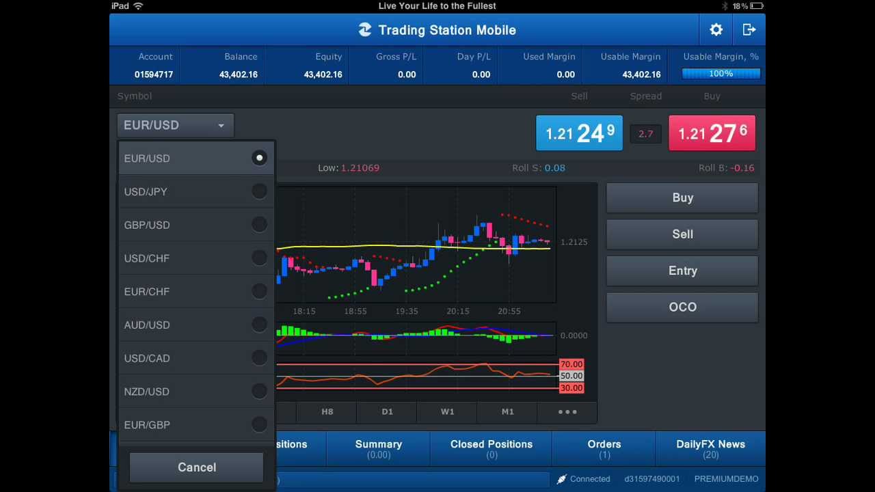This screenshot has width=875, height=492.
Task: Tap the Balance value 43,402.16
Action: pyautogui.click(x=239, y=74)
